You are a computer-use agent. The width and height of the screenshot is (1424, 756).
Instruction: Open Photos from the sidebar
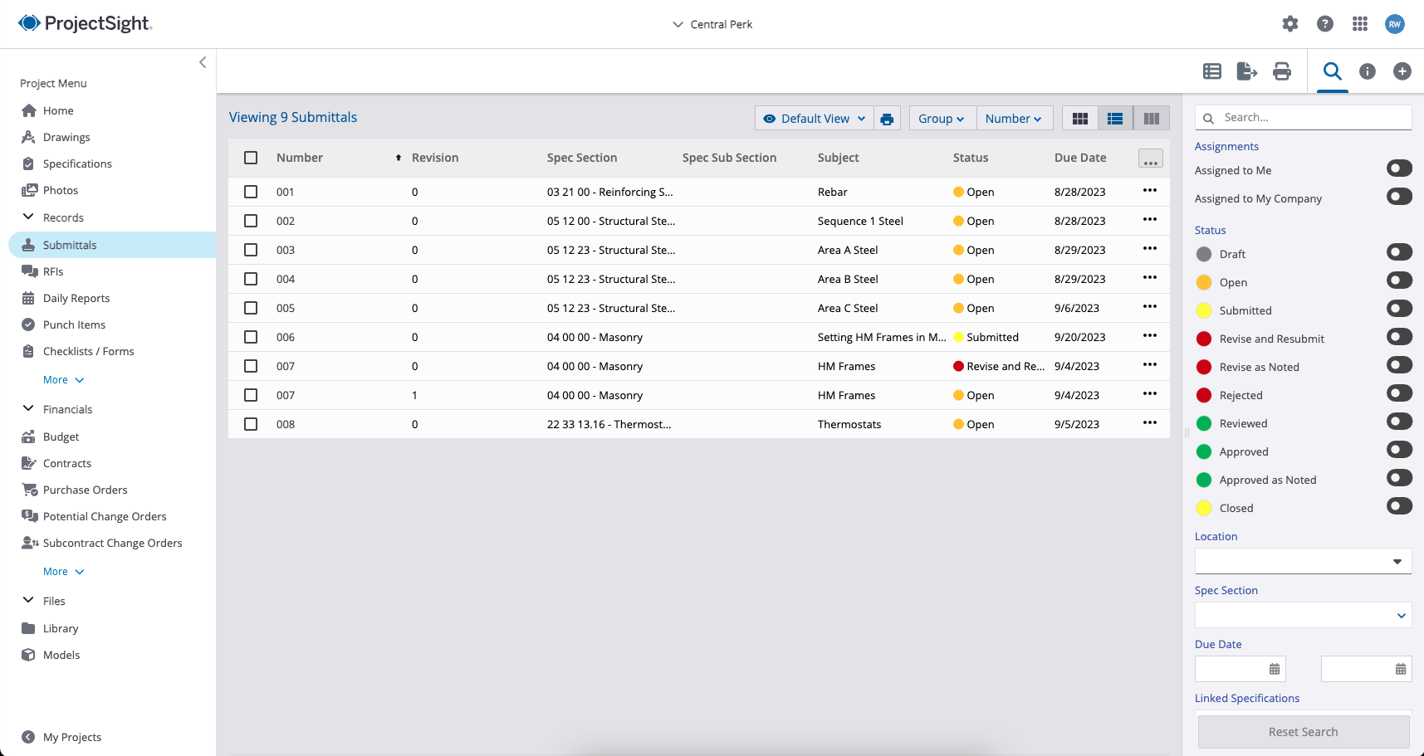point(61,190)
